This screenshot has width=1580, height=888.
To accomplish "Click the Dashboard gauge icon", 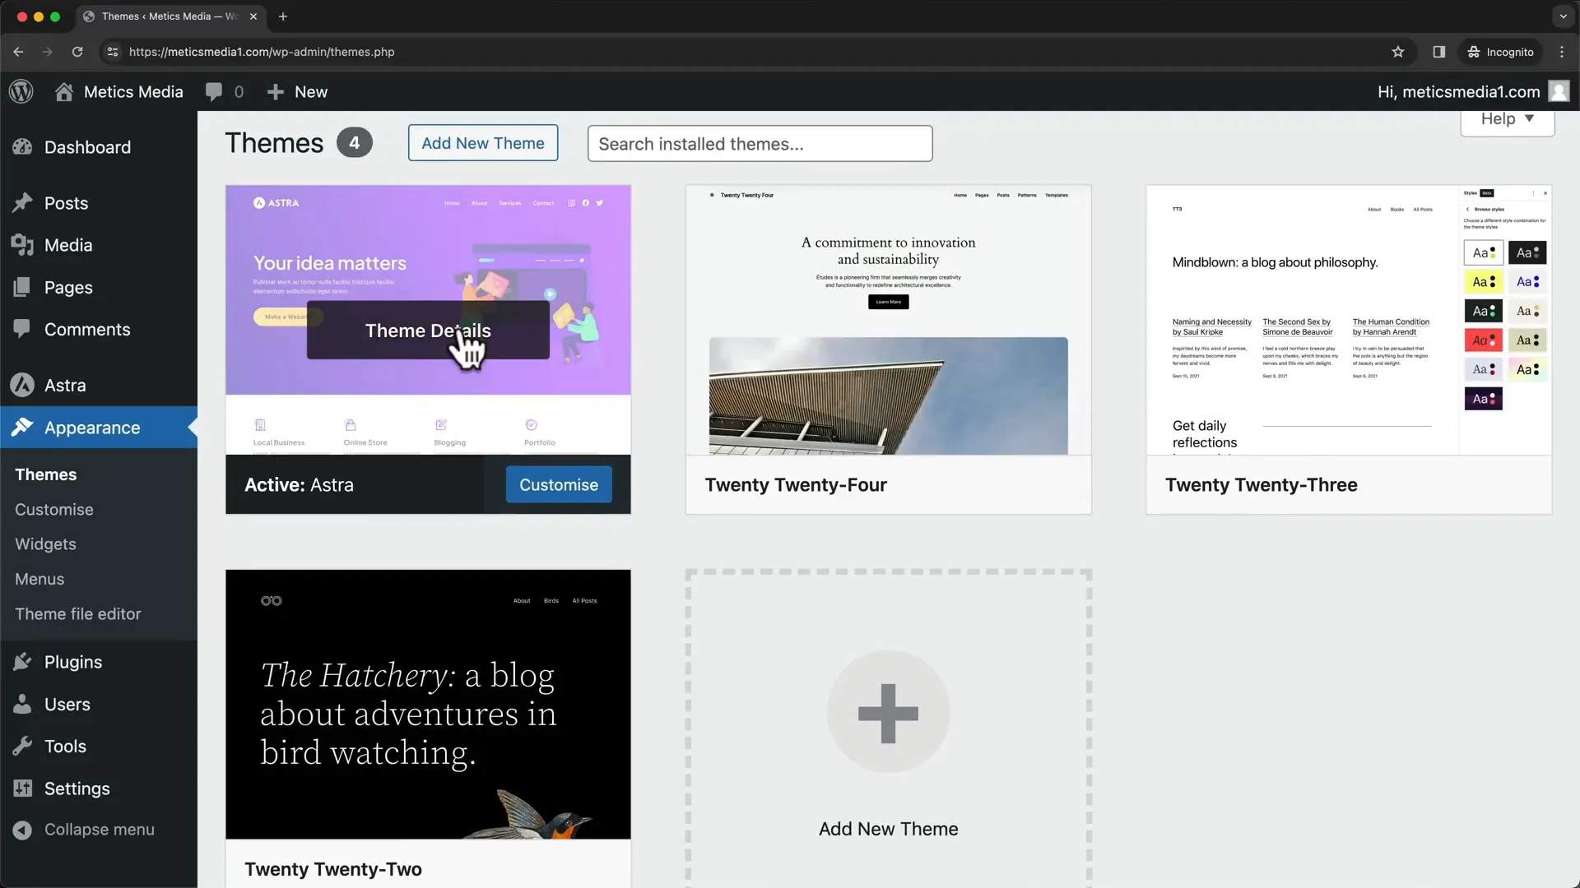I will click(22, 147).
